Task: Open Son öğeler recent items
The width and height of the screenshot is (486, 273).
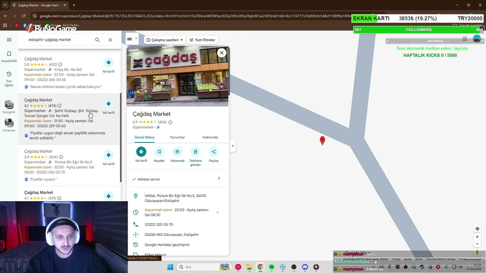Action: point(9,79)
